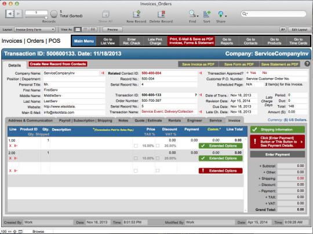The image size is (313, 234).
Task: Click red arrow icon on line 1.00
Action: click(16, 146)
